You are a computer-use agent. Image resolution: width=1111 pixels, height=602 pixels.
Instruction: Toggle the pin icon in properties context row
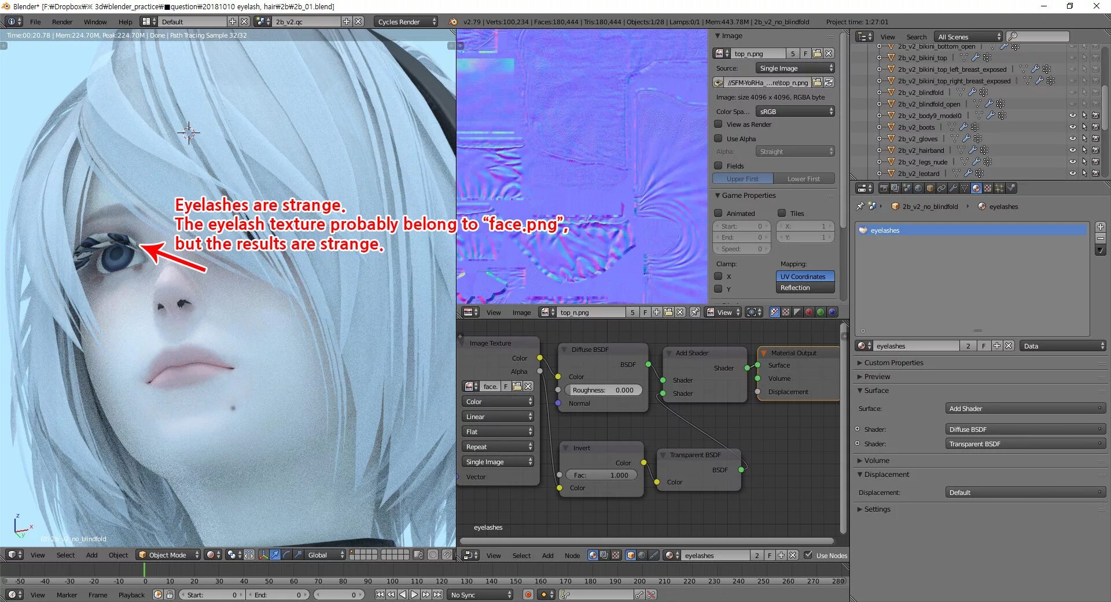(860, 206)
